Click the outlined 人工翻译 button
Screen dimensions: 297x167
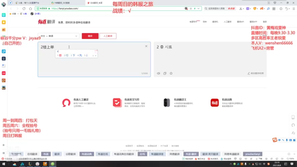pos(108,36)
